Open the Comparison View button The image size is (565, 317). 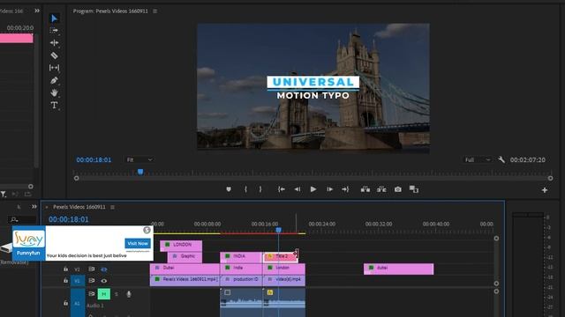pos(414,189)
